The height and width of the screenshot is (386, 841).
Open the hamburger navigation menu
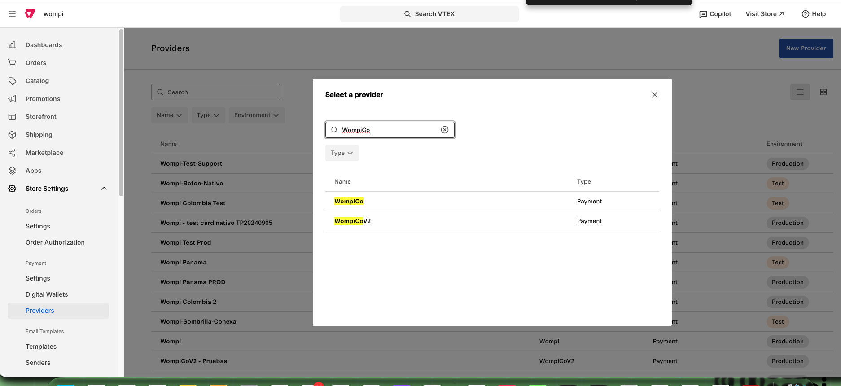[x=12, y=14]
